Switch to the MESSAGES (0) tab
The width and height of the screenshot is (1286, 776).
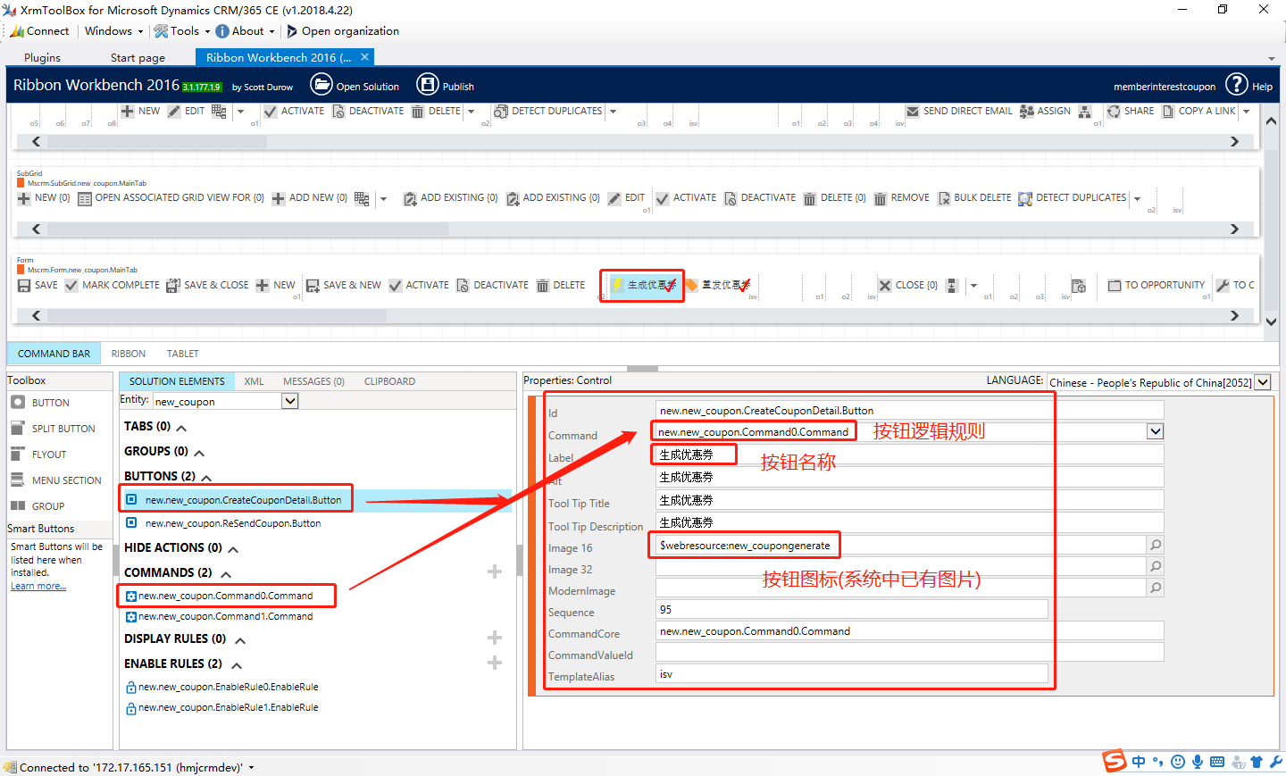313,381
